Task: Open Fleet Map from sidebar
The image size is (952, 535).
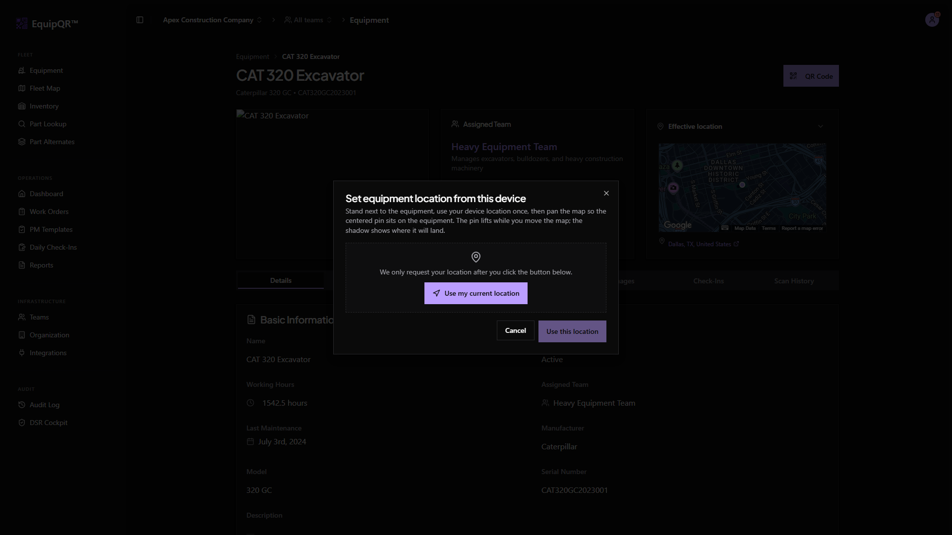Action: pos(45,88)
